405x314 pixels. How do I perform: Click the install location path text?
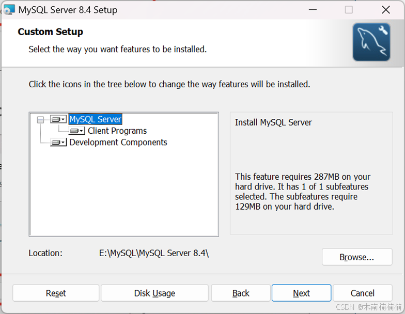click(x=154, y=253)
